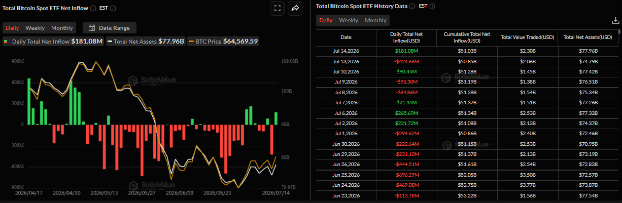Click info icon beside EST in chart panel
This screenshot has width=622, height=203.
[x=113, y=9]
